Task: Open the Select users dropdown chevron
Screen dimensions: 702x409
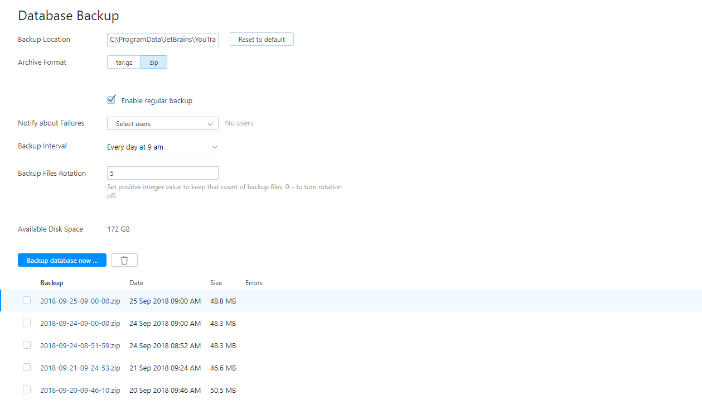Action: click(x=210, y=123)
